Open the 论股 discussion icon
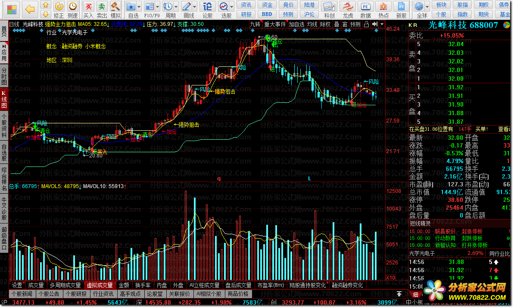The image size is (514, 308). click(208, 6)
